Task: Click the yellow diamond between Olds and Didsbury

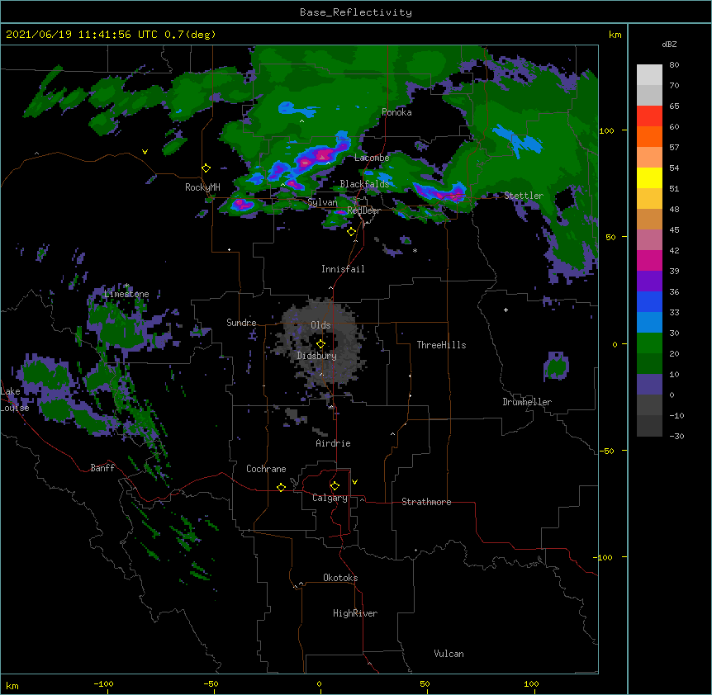Action: 320,343
